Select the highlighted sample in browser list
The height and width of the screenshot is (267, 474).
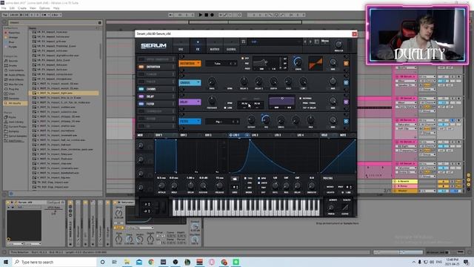pyautogui.click(x=64, y=93)
